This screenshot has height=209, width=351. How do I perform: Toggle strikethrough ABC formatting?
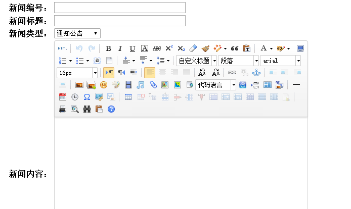coord(157,48)
